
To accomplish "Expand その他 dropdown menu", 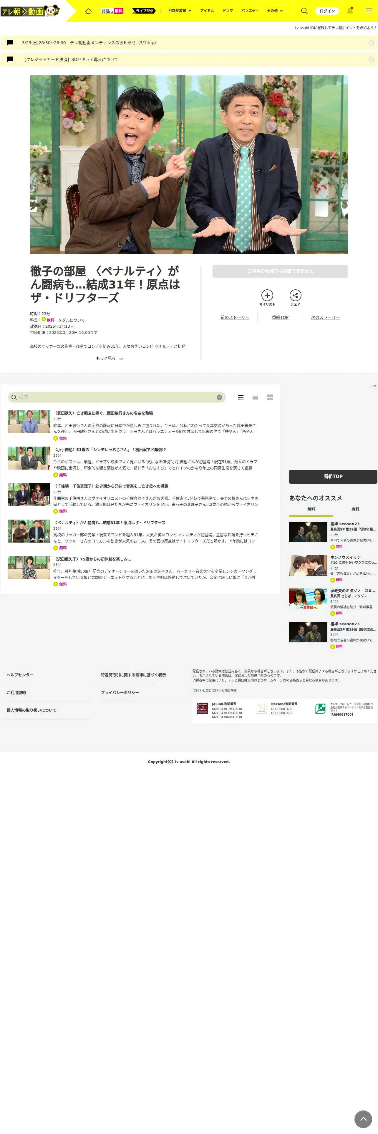I will pyautogui.click(x=275, y=11).
